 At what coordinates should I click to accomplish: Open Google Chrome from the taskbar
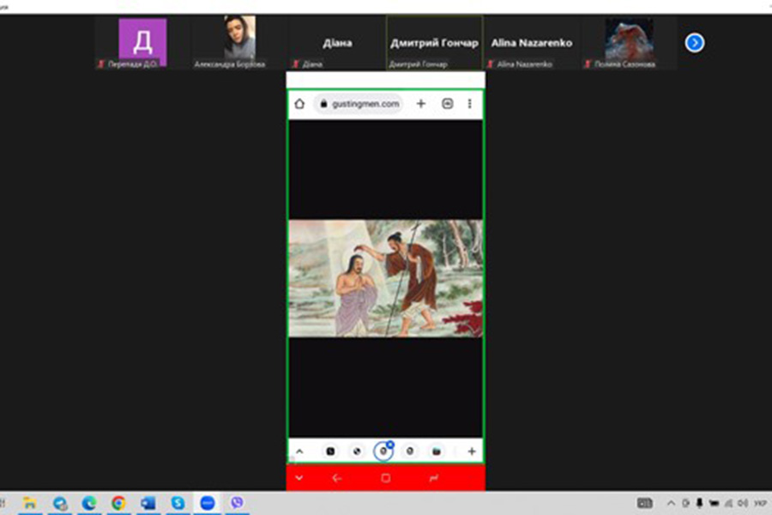118,503
